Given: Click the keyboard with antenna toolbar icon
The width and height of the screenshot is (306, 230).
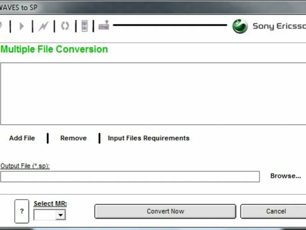Looking at the screenshot, I should coord(104,25).
